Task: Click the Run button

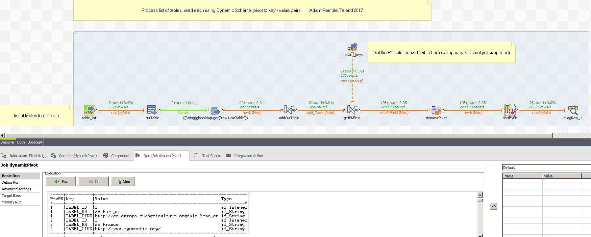Action: click(x=61, y=181)
